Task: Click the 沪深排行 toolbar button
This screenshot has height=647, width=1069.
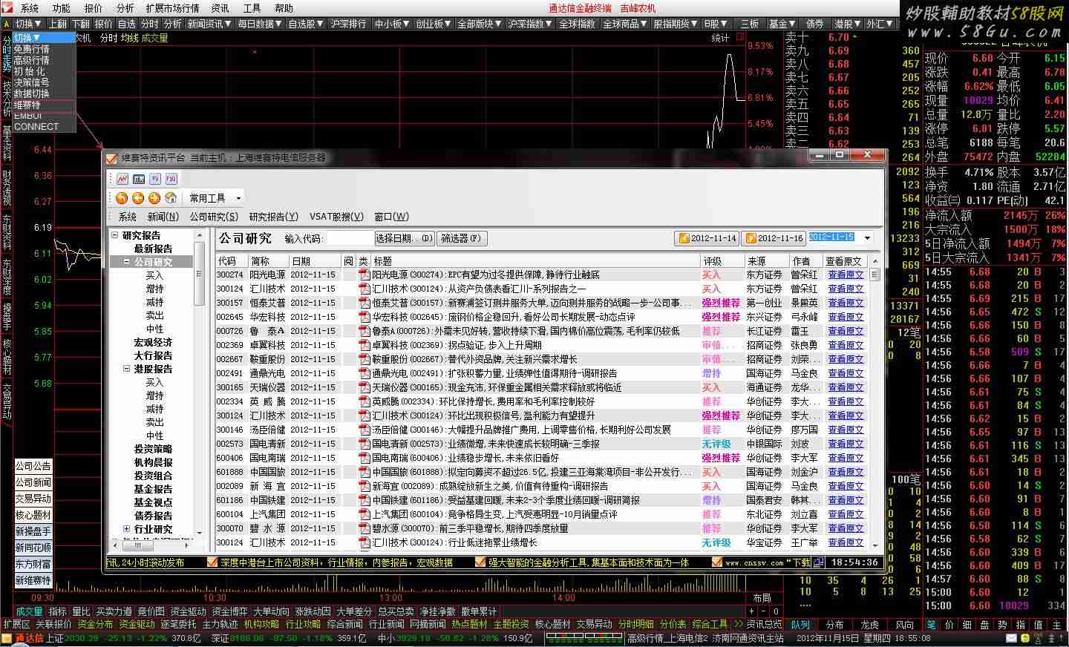Action: coord(349,24)
